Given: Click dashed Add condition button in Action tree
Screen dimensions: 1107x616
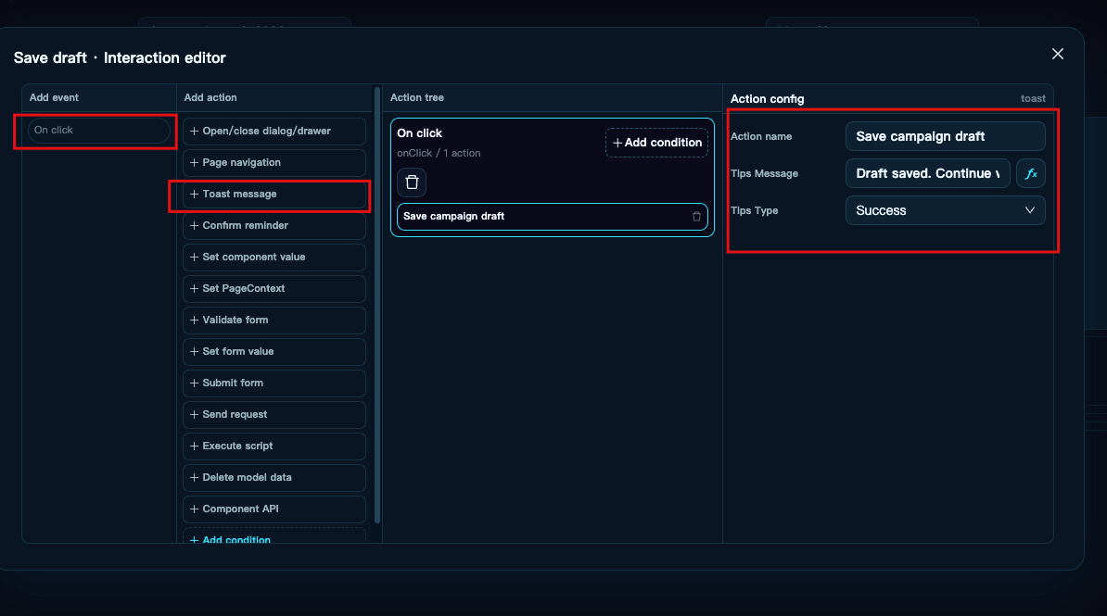Looking at the screenshot, I should [656, 143].
